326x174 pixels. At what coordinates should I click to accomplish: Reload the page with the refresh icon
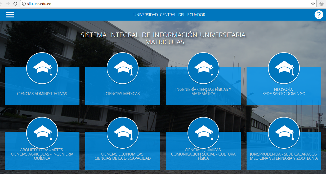[x=15, y=4]
